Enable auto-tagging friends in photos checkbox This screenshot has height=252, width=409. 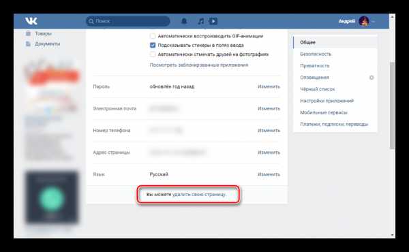point(153,54)
